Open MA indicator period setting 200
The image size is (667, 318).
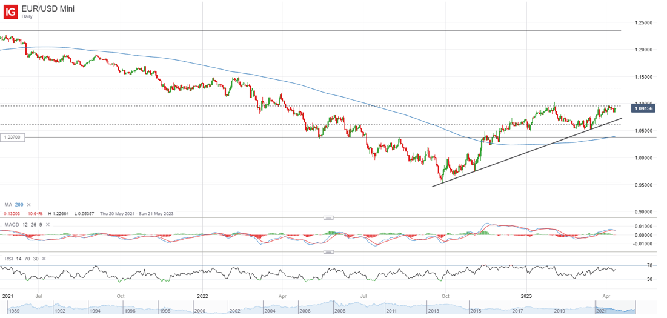[19, 205]
